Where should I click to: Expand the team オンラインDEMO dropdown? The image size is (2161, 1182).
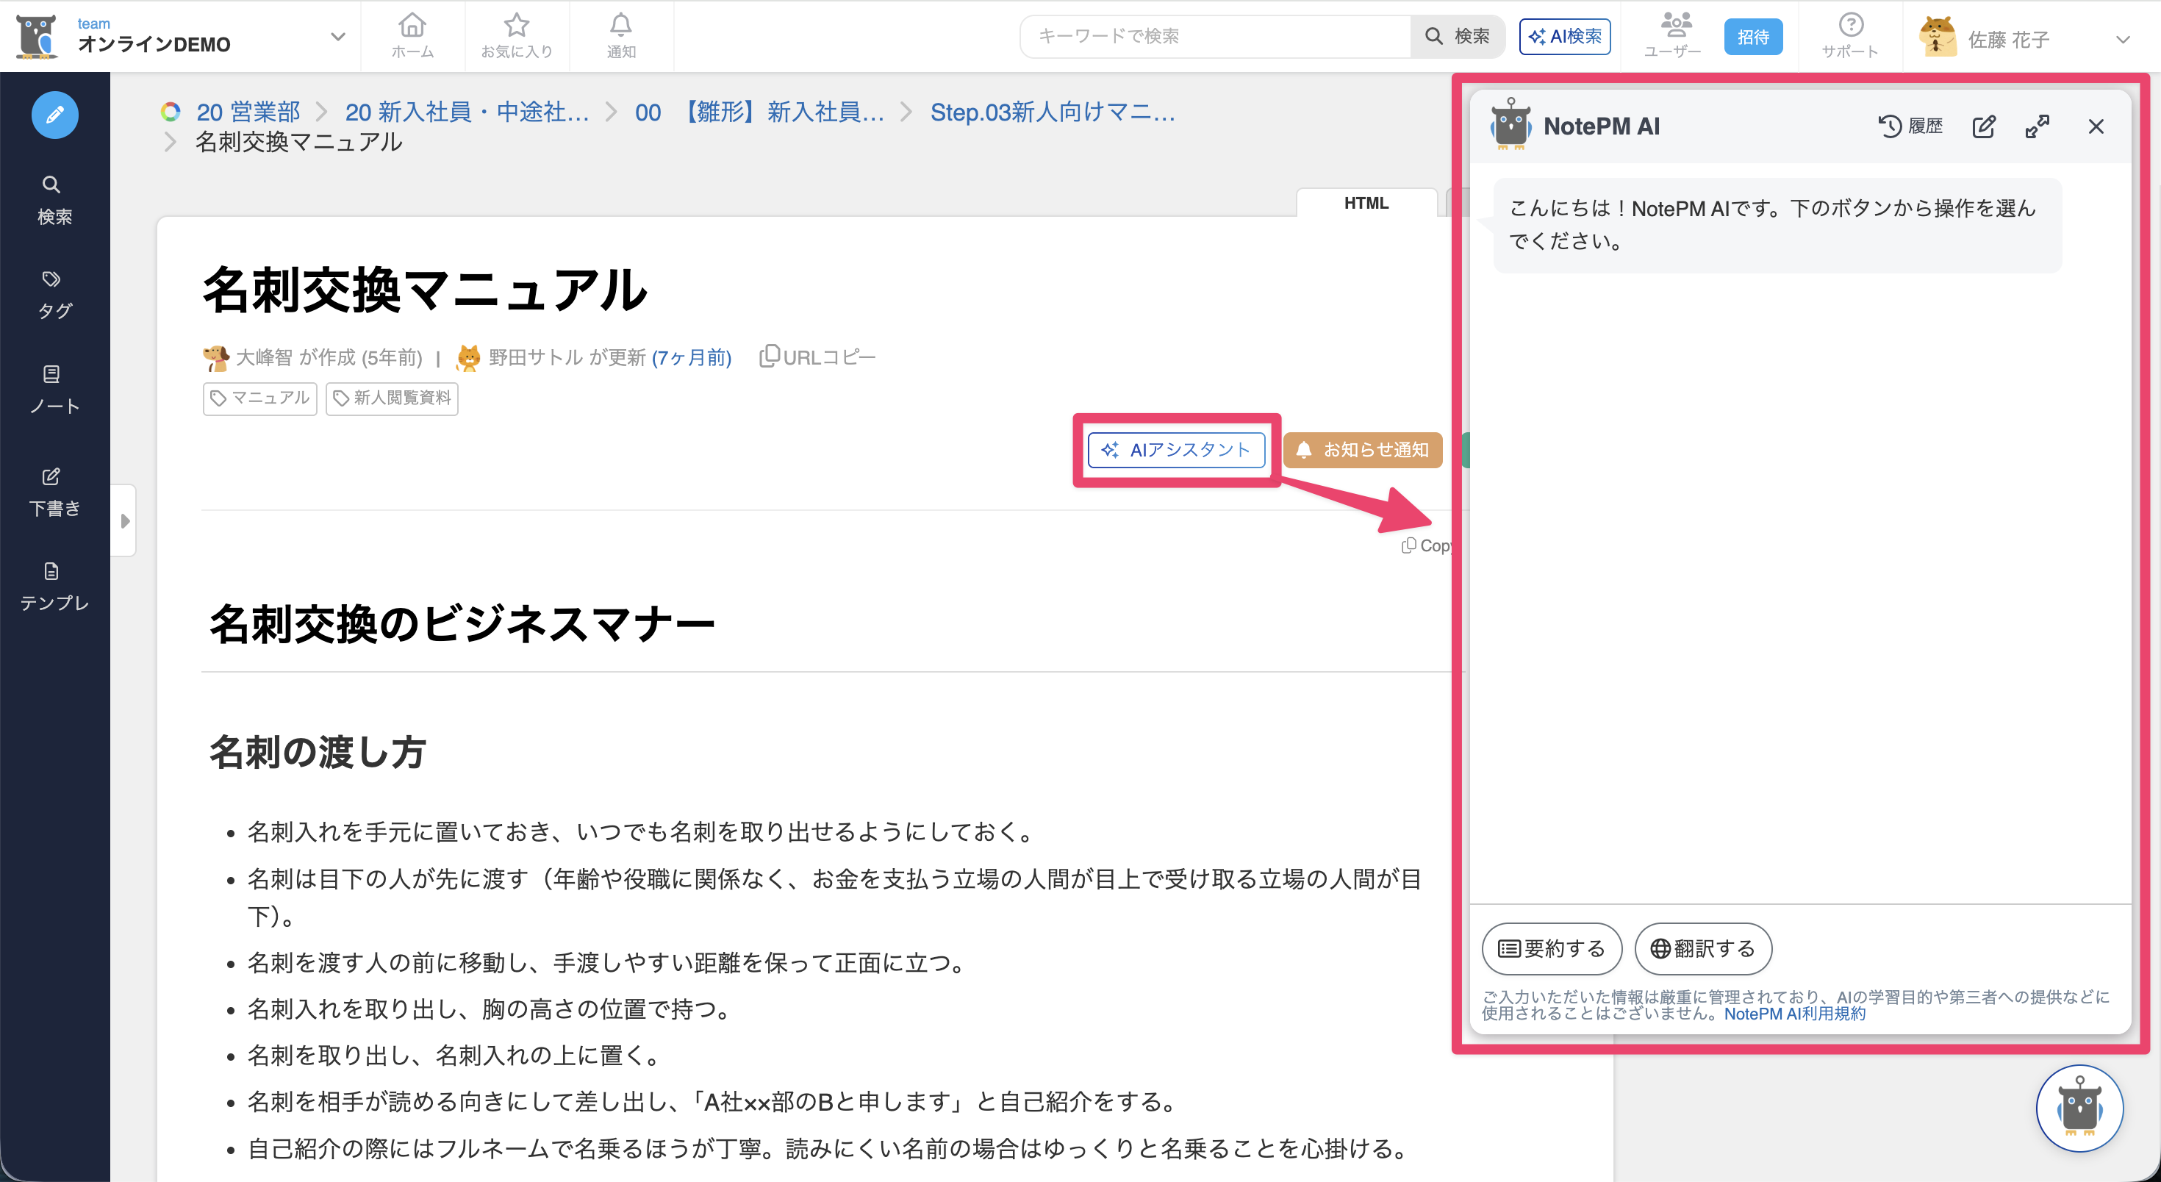point(338,37)
